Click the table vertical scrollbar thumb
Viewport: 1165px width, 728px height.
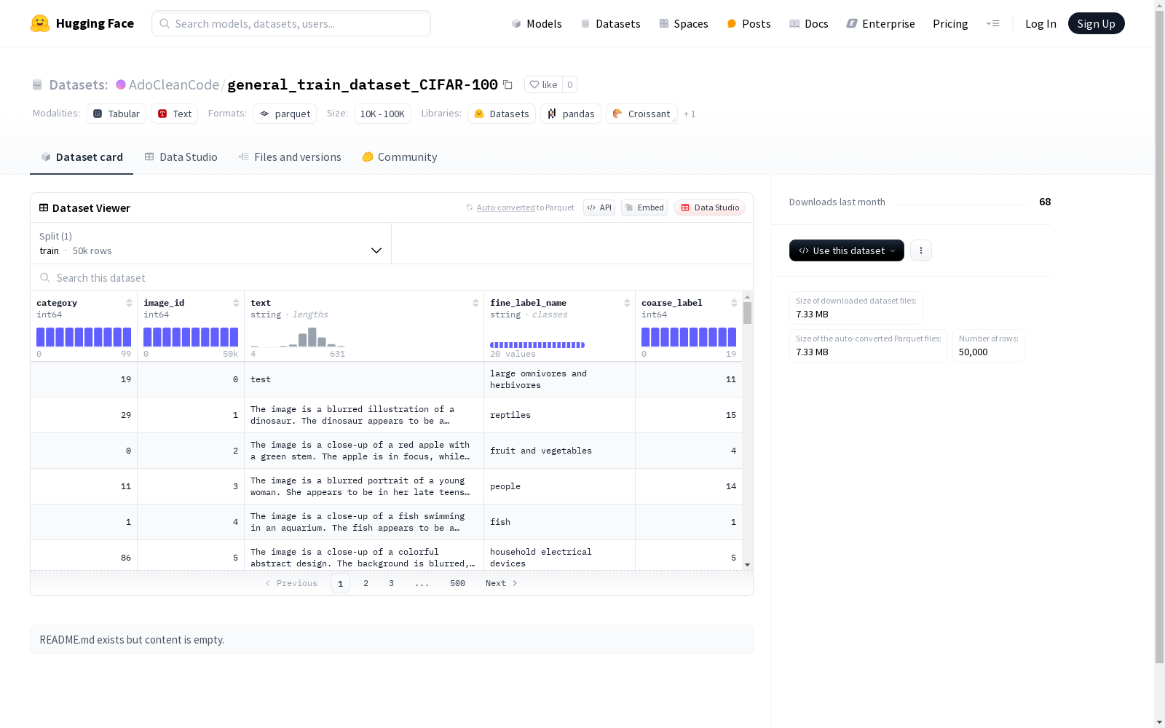pyautogui.click(x=747, y=313)
